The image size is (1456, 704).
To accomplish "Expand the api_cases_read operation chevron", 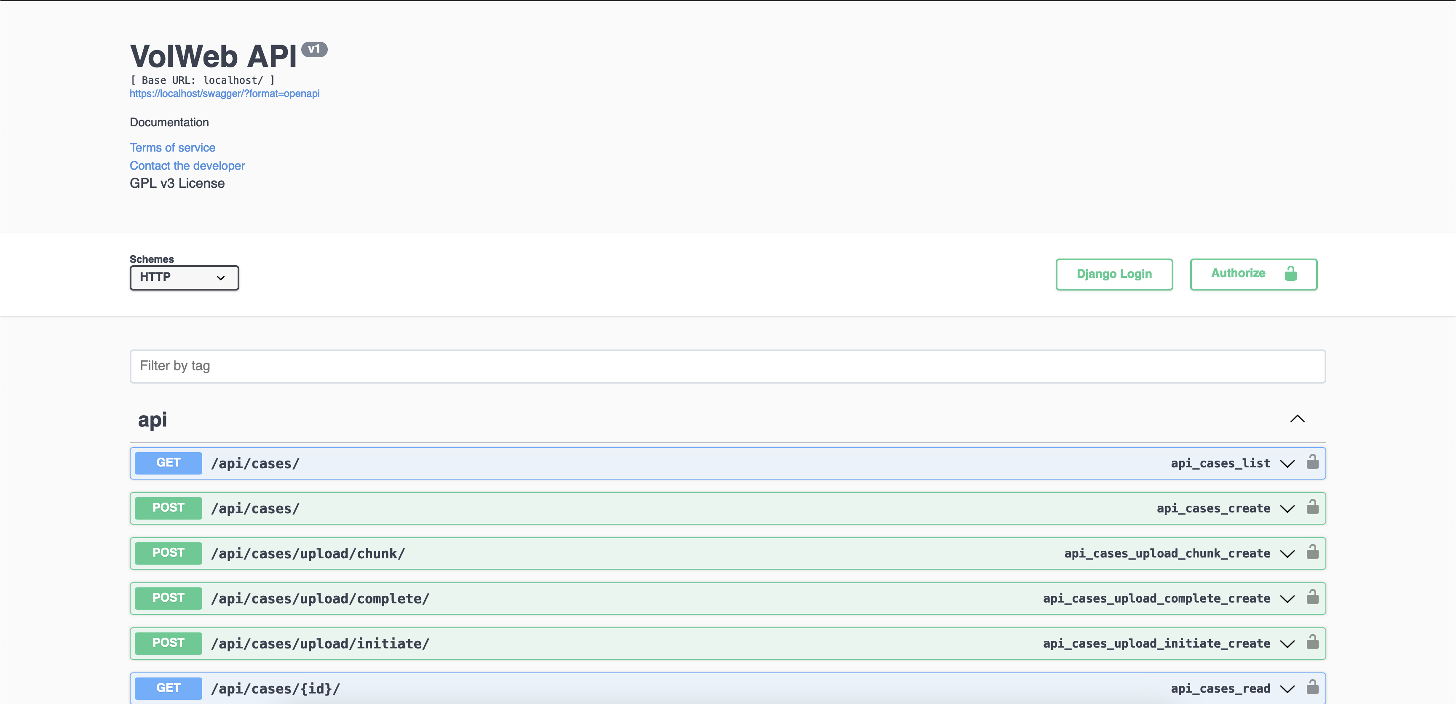I will click(1287, 689).
